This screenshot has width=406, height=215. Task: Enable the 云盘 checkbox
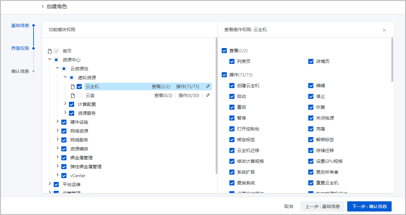click(79, 95)
